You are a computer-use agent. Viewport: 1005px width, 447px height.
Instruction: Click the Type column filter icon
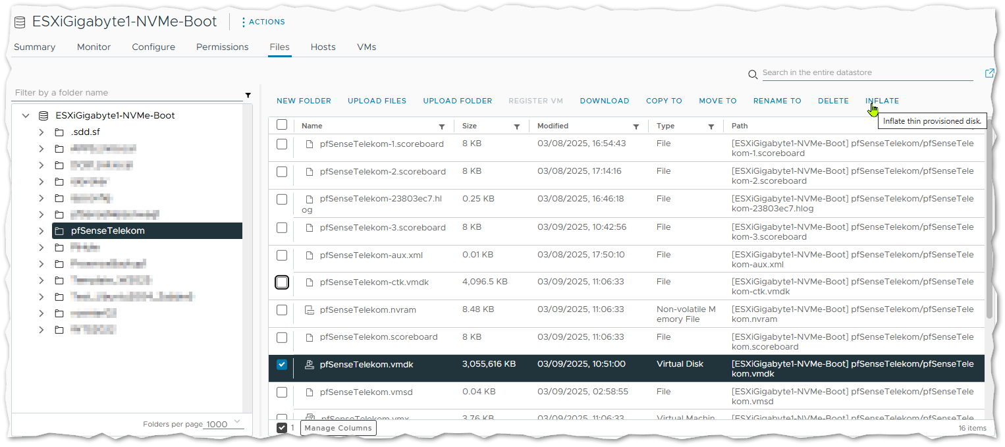coord(711,126)
